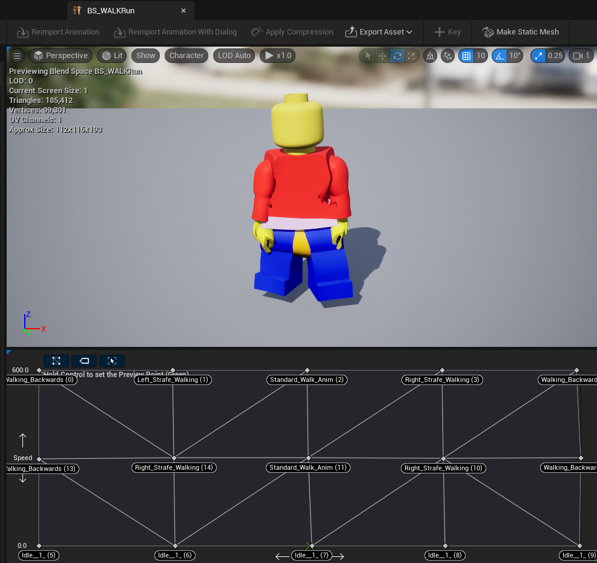This screenshot has height=563, width=597.
Task: Click the Approx Size: 112x115x193 stat text
Action: click(56, 130)
